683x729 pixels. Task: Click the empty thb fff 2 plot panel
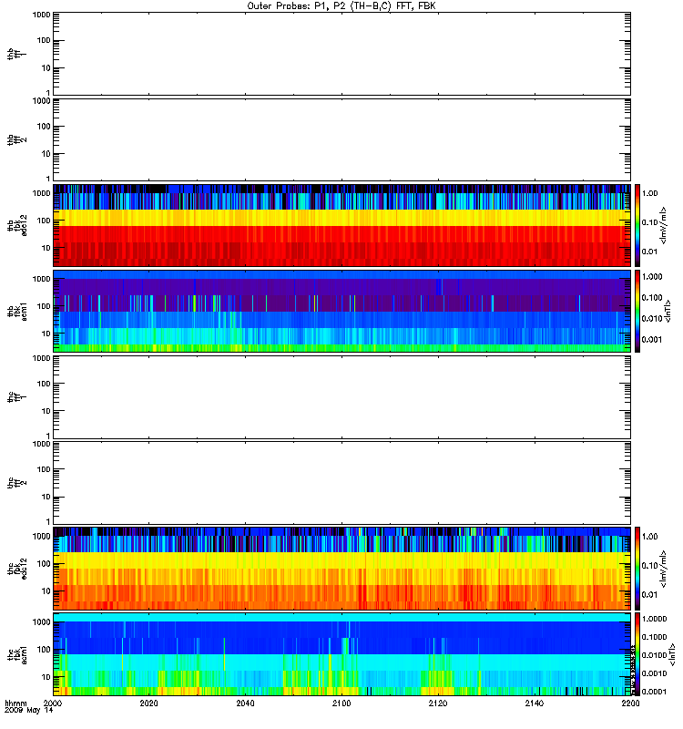342,139
